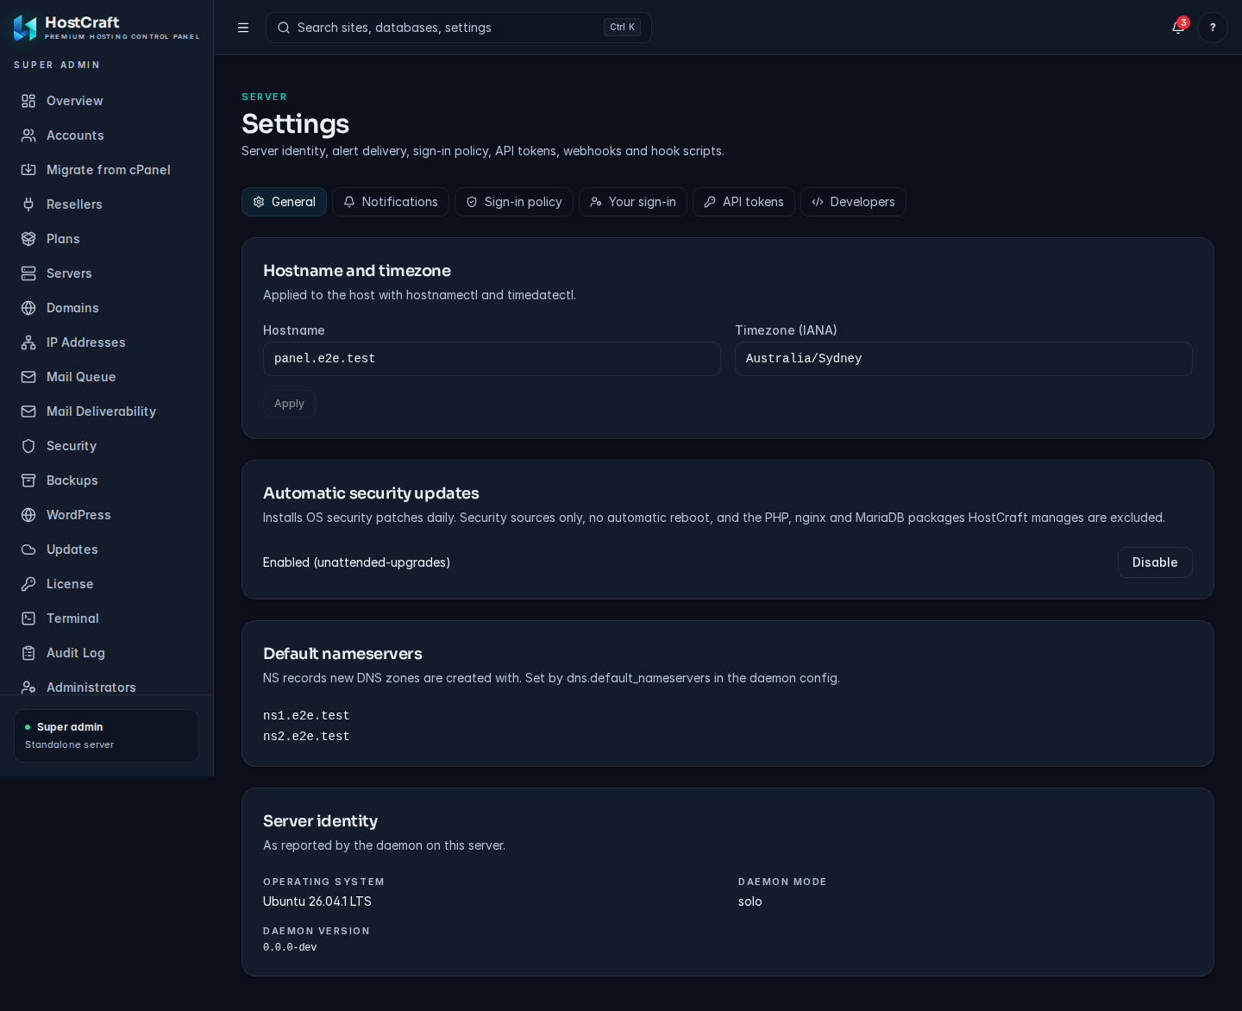The image size is (1242, 1011).
Task: Open the Mail Queue page
Action: click(x=107, y=377)
